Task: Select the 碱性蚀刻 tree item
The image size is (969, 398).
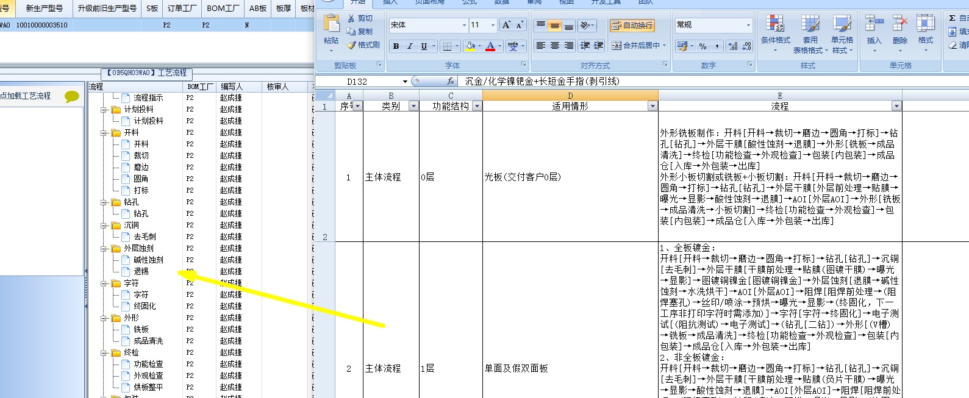Action: click(148, 260)
